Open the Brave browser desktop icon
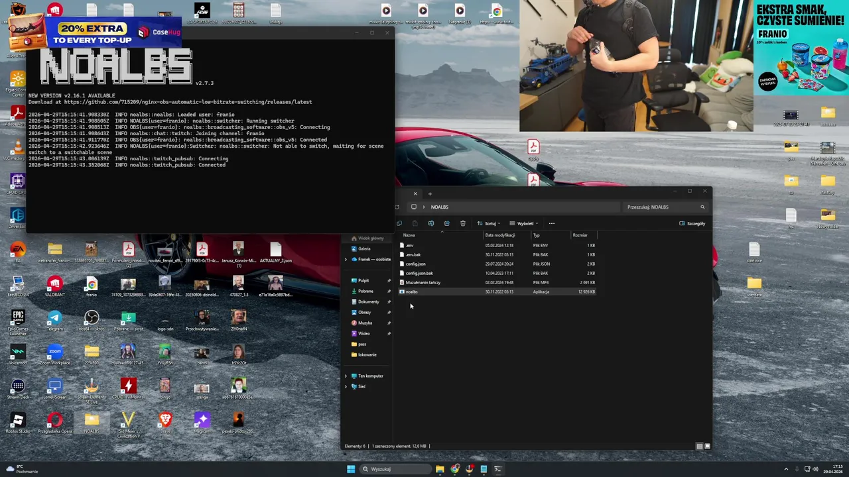 (x=165, y=423)
